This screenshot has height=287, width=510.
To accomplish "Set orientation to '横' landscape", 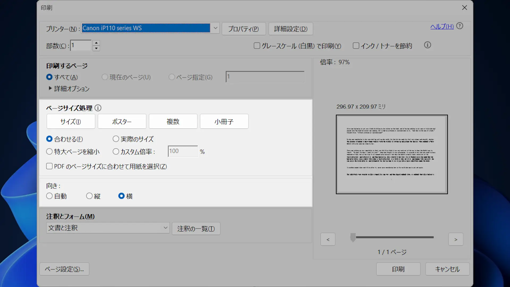I will click(x=121, y=196).
